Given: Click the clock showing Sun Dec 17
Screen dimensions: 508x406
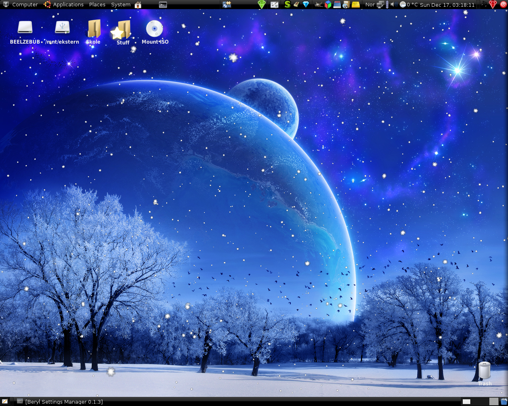Looking at the screenshot, I should (x=447, y=5).
